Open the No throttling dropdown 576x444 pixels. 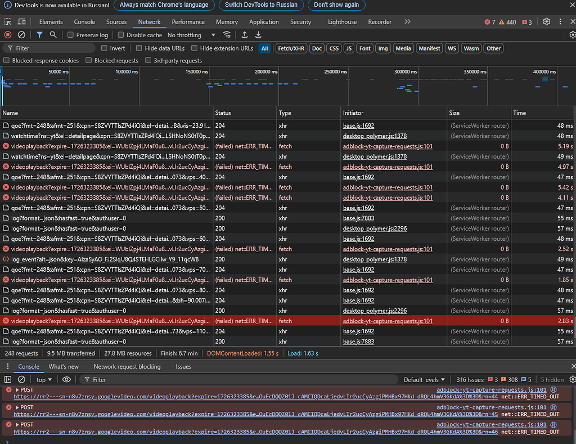coord(191,35)
